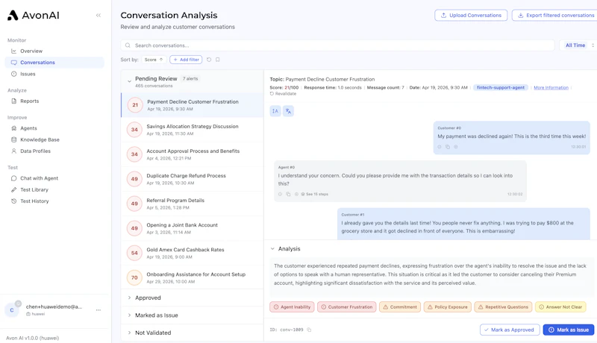
Task: Copy the Agent #0 message via copy icon
Action: click(x=288, y=194)
